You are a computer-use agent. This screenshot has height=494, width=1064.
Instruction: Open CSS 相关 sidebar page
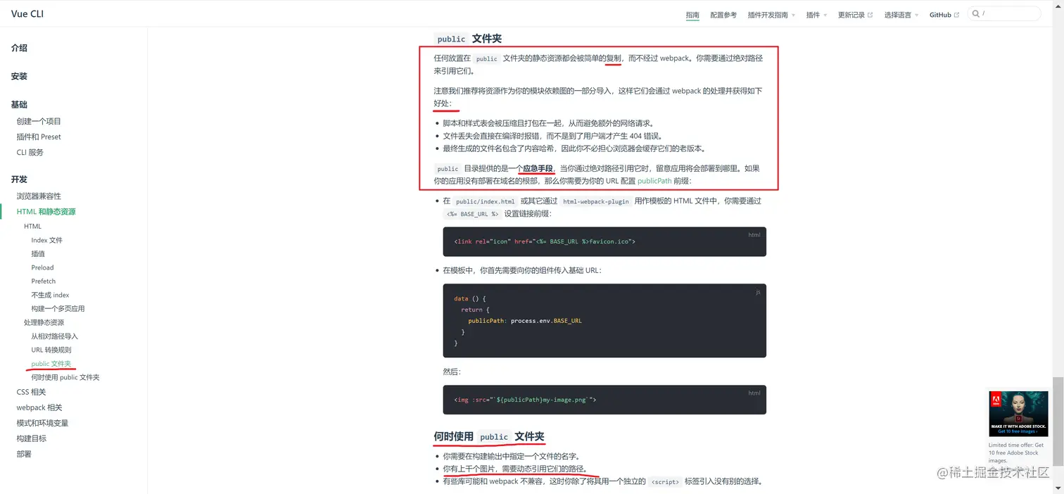(31, 392)
